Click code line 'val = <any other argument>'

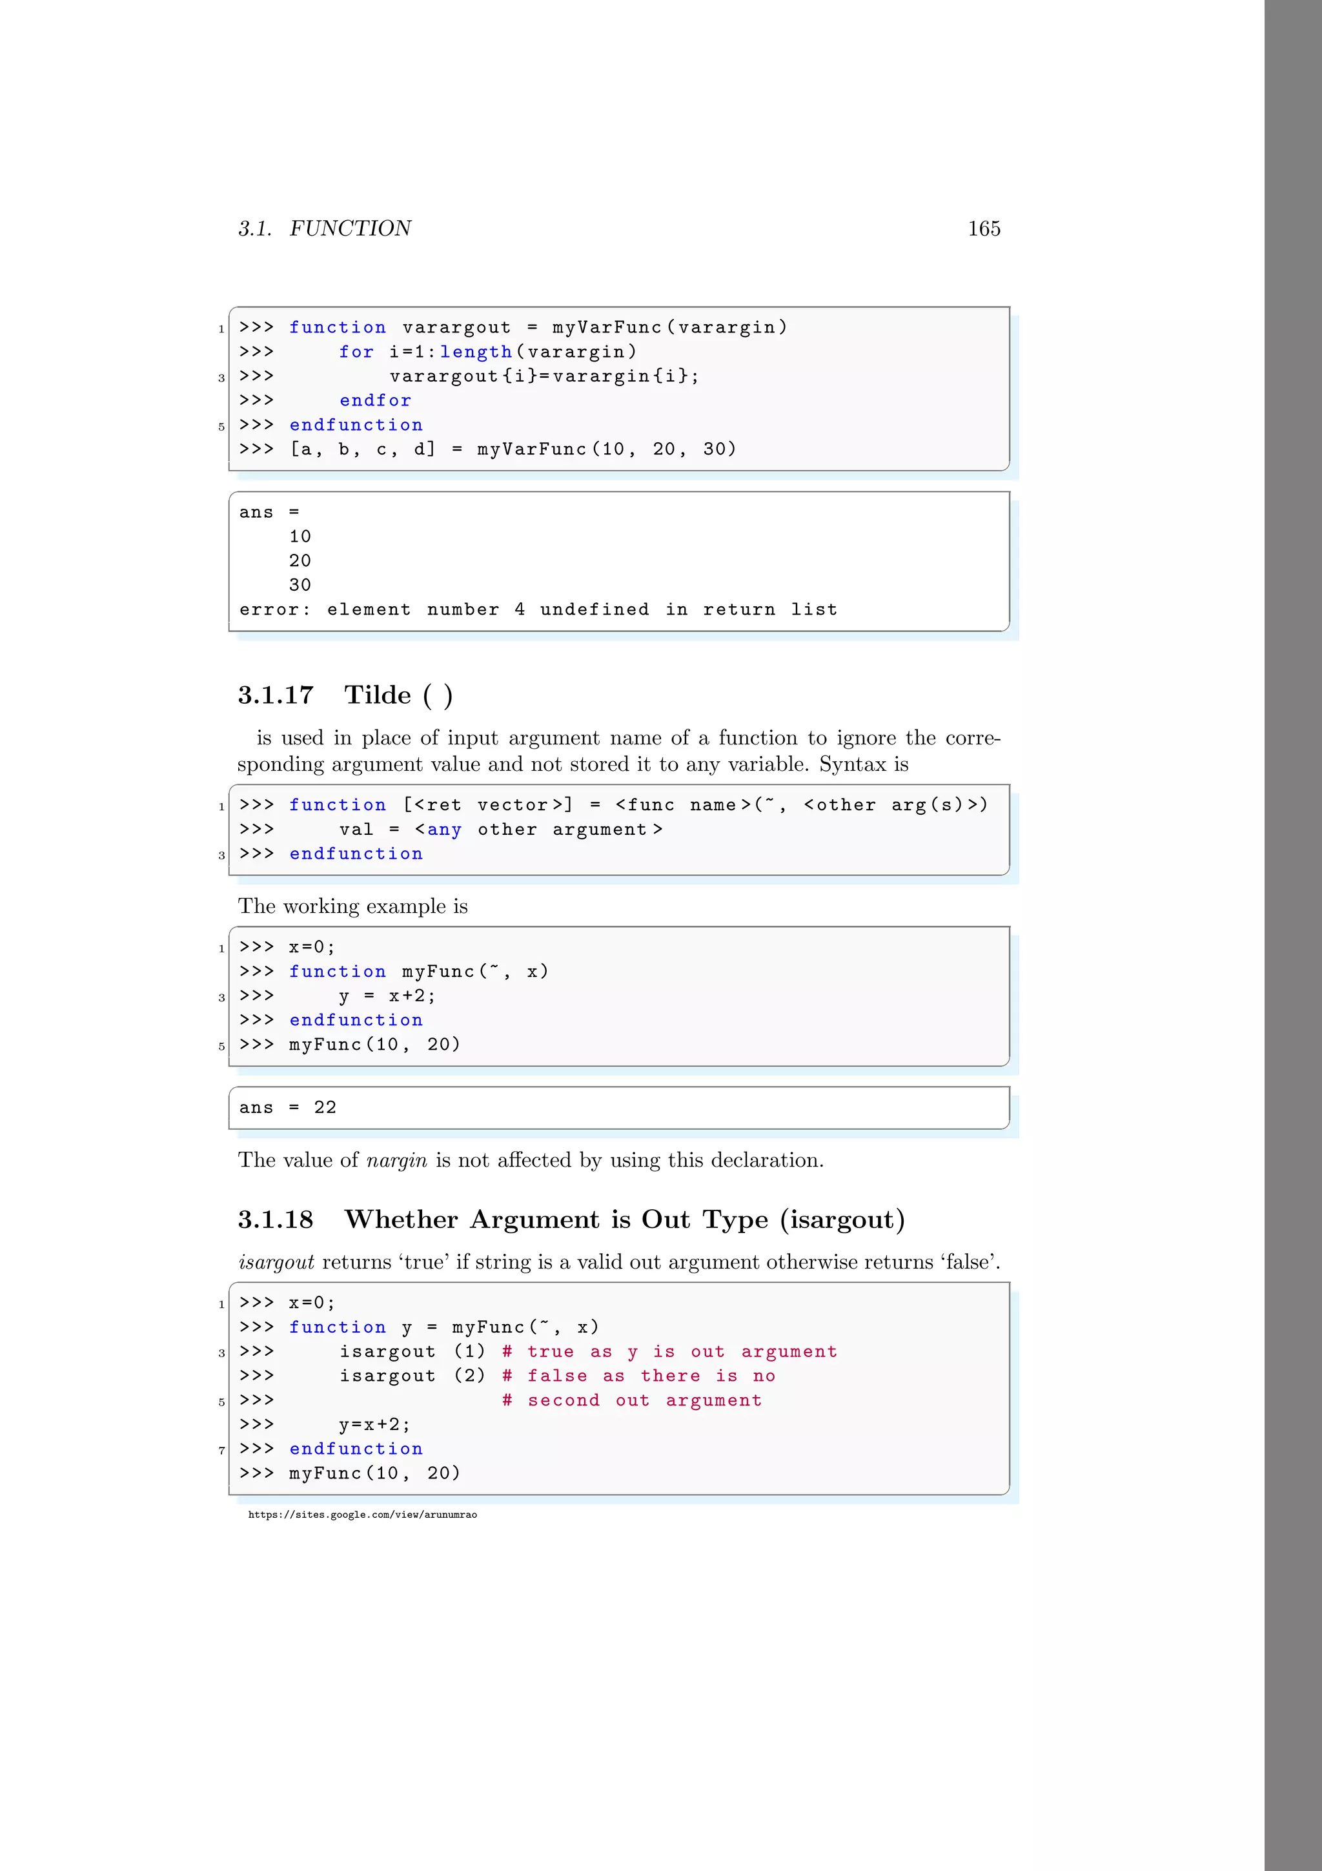(501, 830)
